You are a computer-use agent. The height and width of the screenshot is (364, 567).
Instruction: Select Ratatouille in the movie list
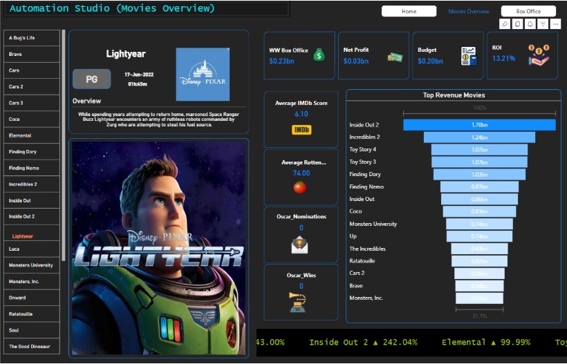click(32, 314)
